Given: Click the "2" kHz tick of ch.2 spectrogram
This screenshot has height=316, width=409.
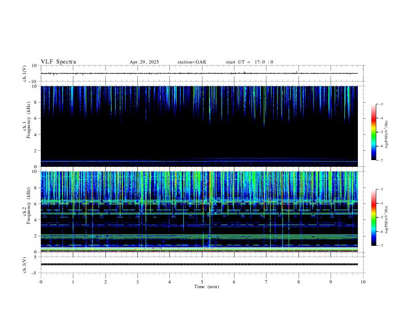Looking at the screenshot, I should click(x=36, y=236).
